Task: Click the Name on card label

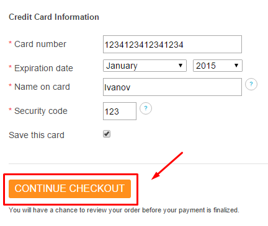Action: click(x=42, y=87)
